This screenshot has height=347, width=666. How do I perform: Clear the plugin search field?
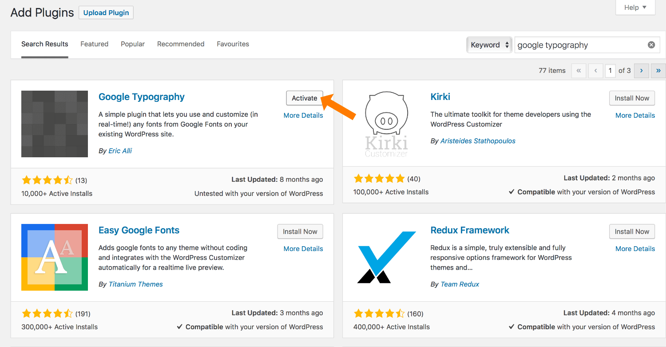pyautogui.click(x=651, y=45)
